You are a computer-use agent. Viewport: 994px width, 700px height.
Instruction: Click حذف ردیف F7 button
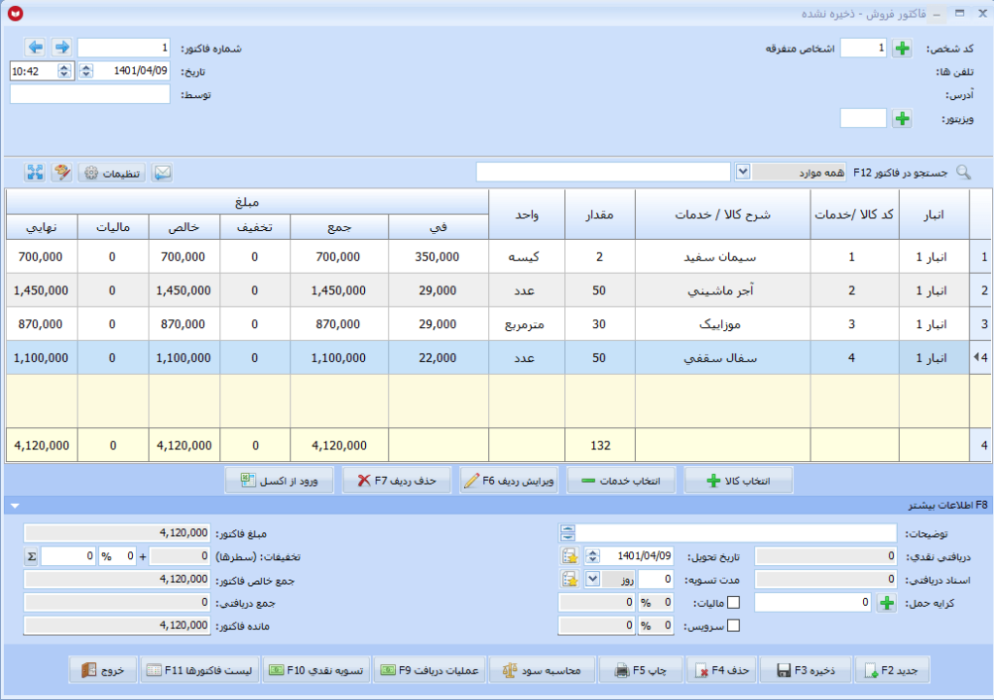coord(397,481)
